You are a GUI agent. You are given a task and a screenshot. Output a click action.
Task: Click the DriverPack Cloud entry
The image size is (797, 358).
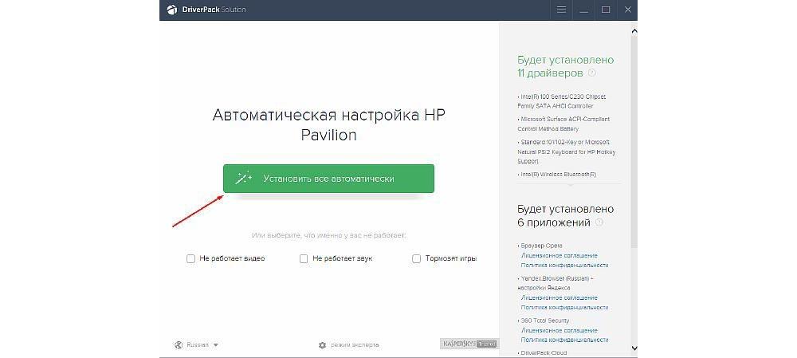542,352
